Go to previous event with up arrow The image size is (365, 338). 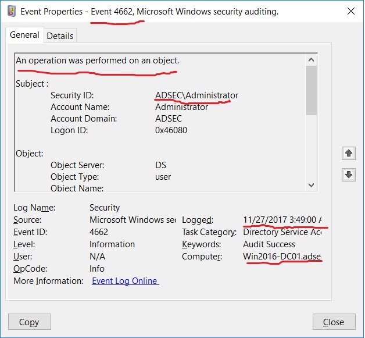(x=349, y=153)
